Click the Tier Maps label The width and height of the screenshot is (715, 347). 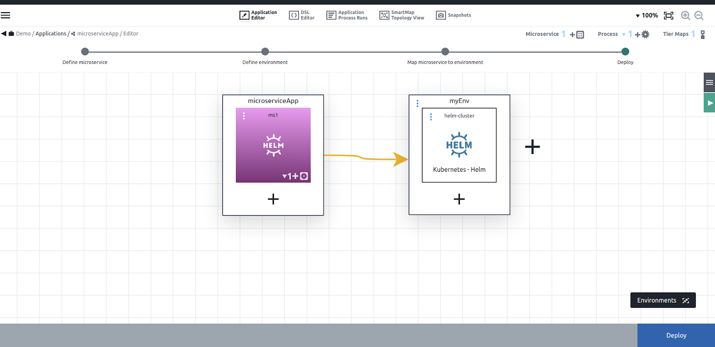point(676,34)
